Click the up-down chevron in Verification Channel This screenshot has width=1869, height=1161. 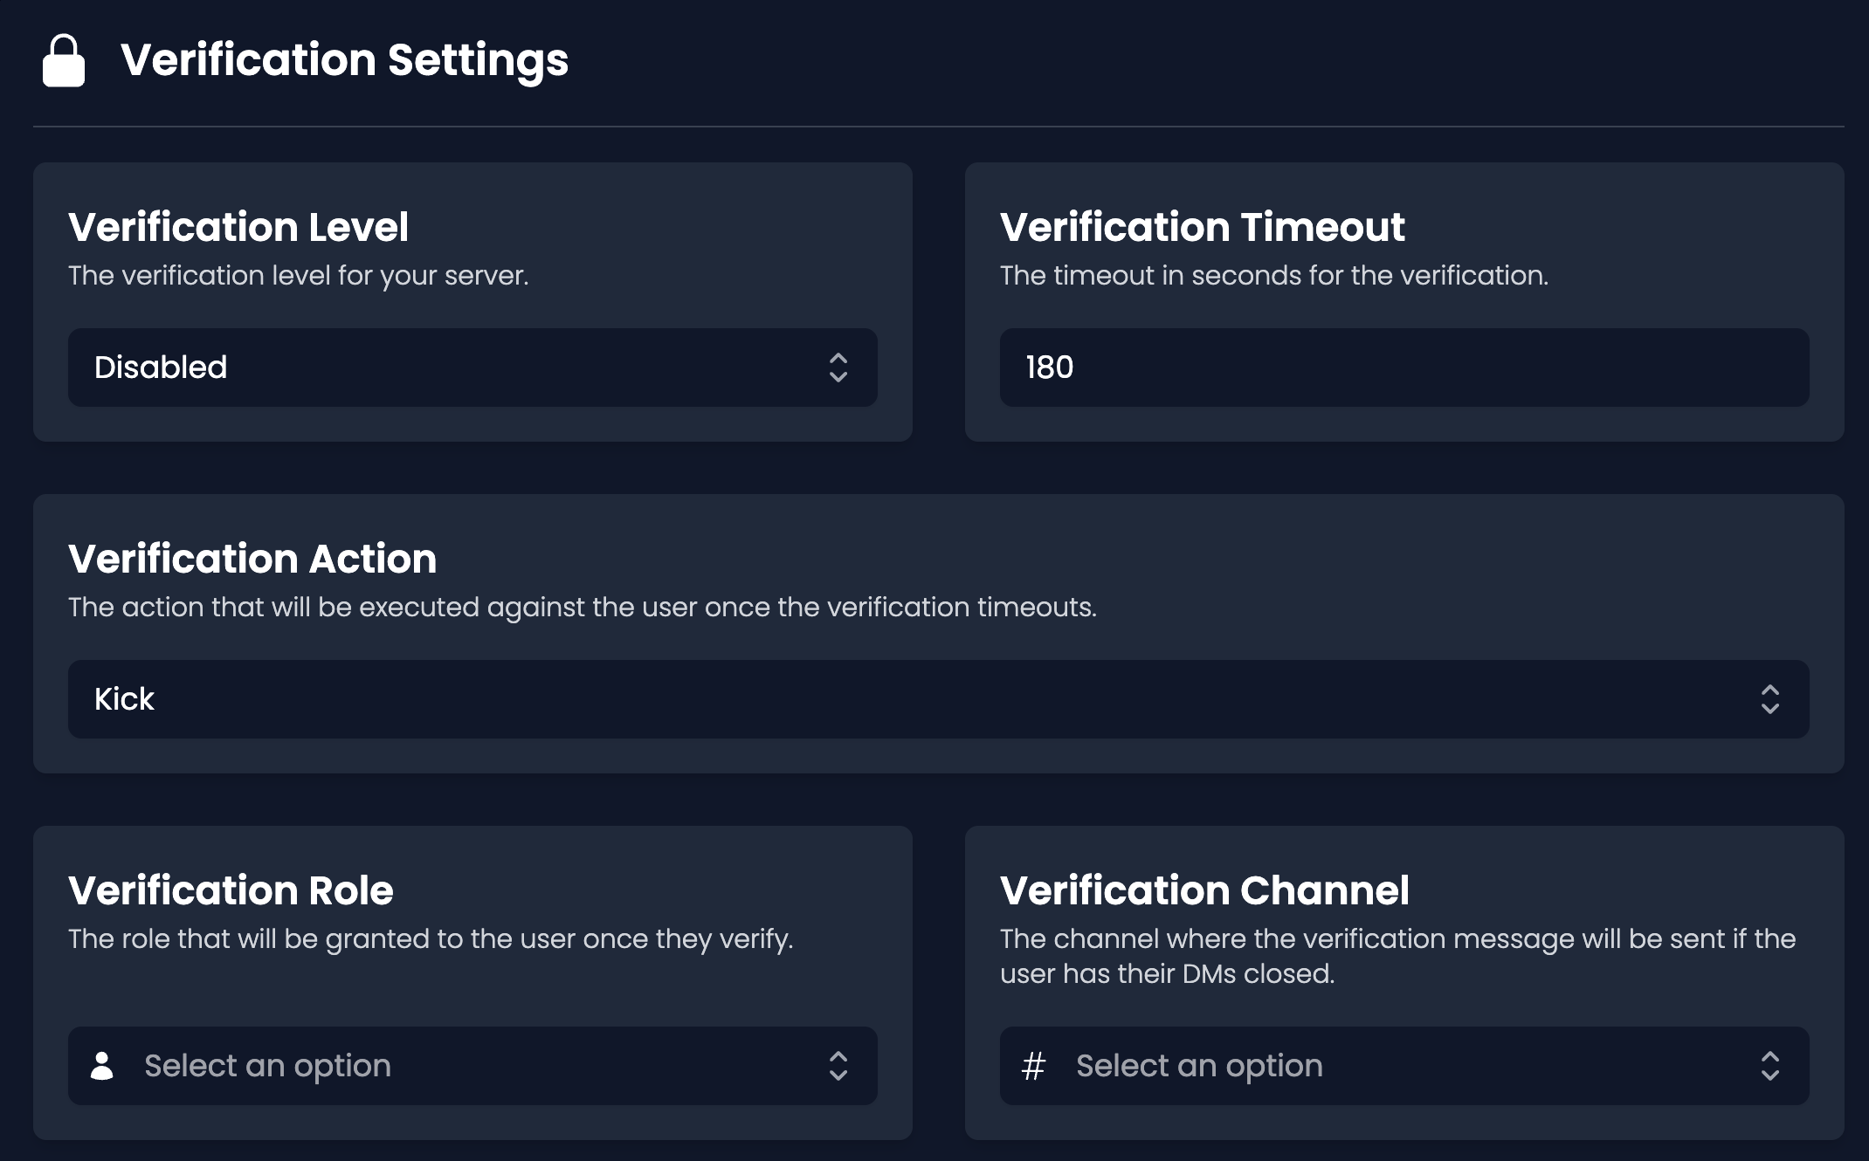pyautogui.click(x=1769, y=1066)
